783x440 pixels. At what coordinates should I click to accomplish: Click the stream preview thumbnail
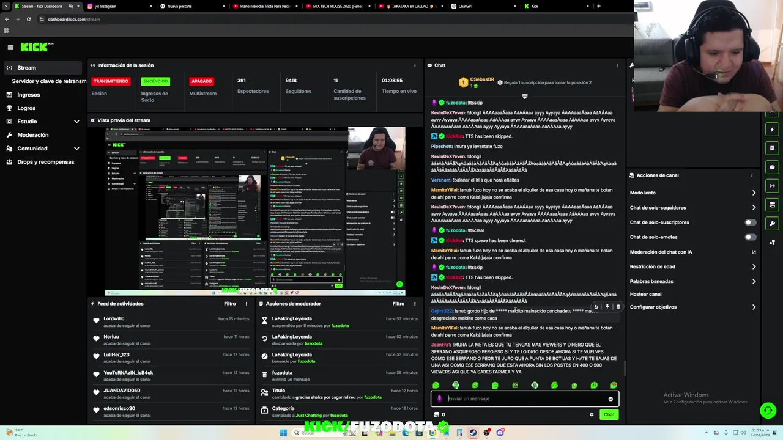[x=255, y=211]
